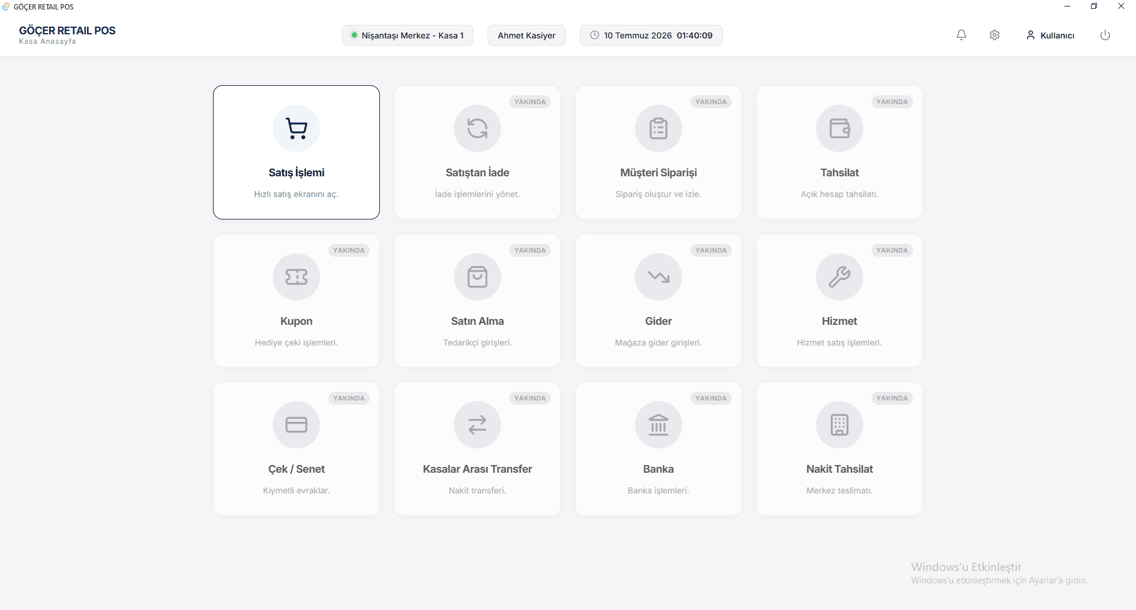Click the Ahmet Kasiyer cashier badge

click(x=527, y=35)
